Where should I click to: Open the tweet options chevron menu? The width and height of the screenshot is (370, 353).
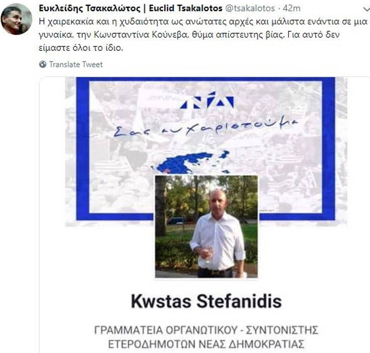point(366,10)
